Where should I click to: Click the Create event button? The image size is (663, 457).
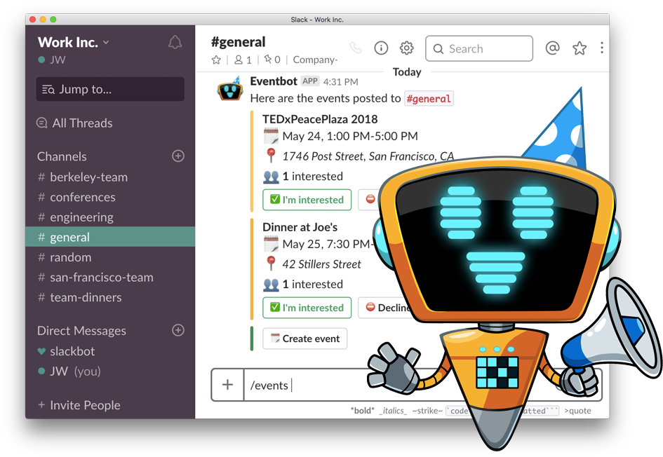(304, 339)
